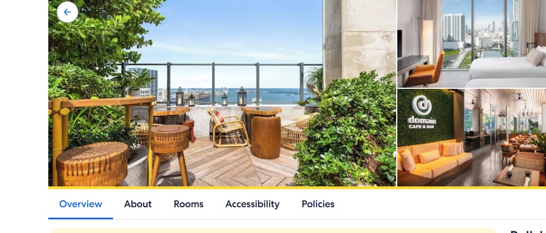546x233 pixels.
Task: Click the back arrow button
Action: click(x=67, y=12)
